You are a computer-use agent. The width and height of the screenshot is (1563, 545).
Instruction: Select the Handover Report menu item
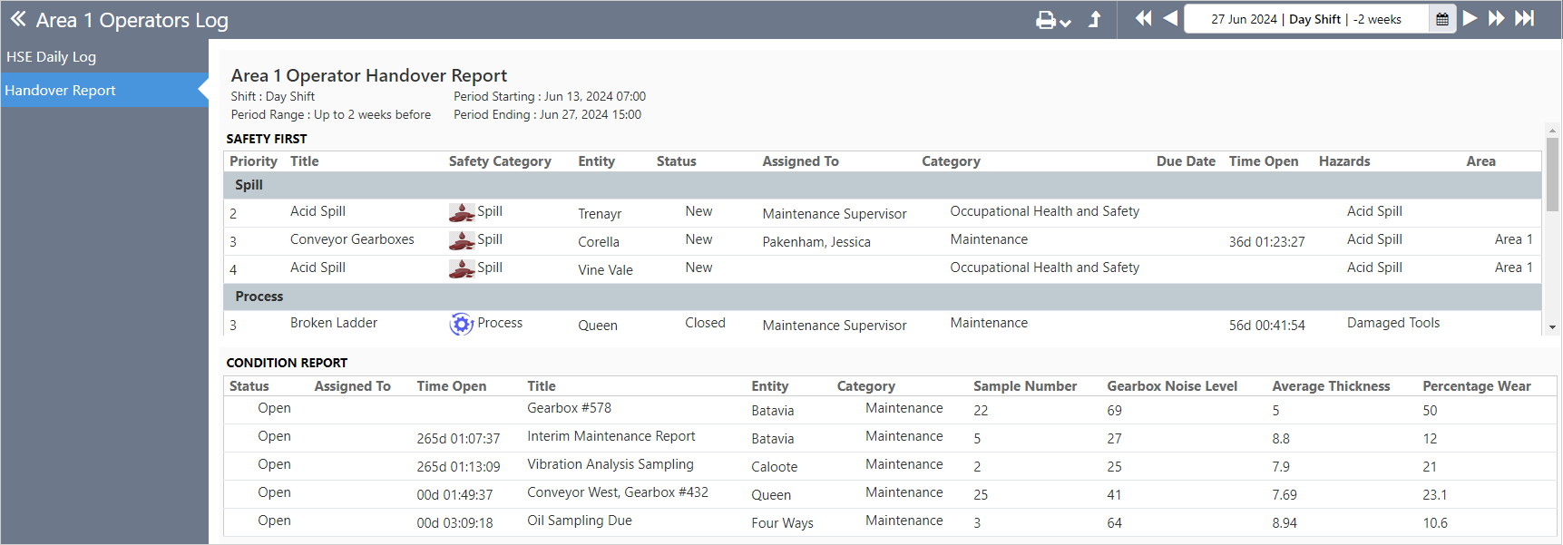tap(61, 90)
